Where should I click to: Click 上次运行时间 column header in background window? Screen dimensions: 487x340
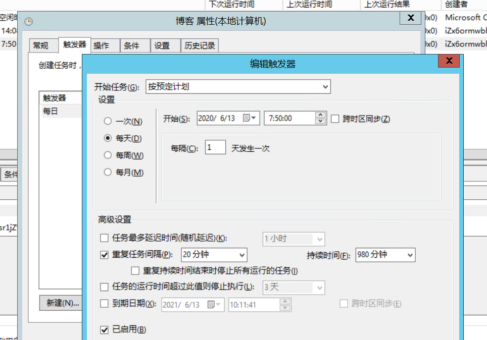[x=322, y=5]
